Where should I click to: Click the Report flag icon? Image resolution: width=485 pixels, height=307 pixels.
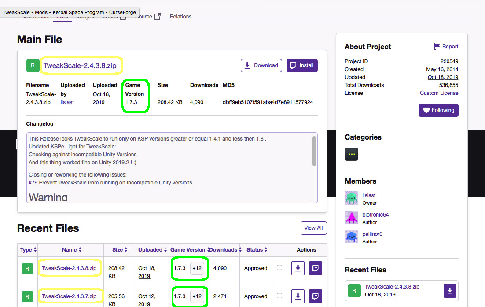tap(437, 47)
